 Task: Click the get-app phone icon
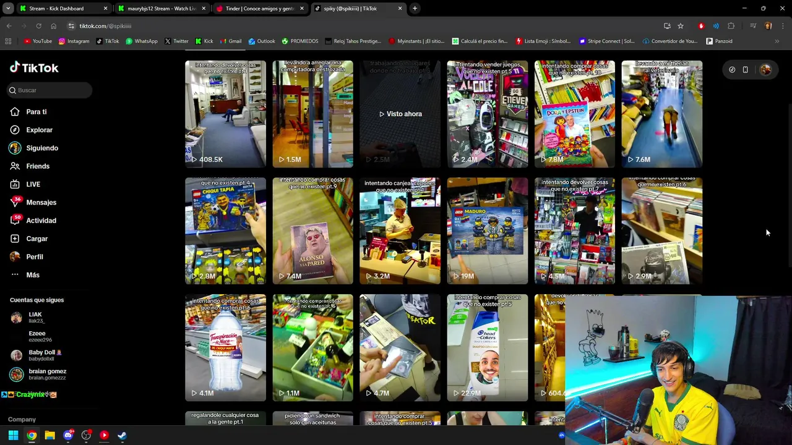(745, 70)
